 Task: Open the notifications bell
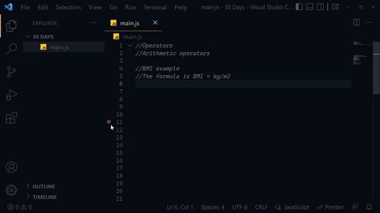coord(369,207)
